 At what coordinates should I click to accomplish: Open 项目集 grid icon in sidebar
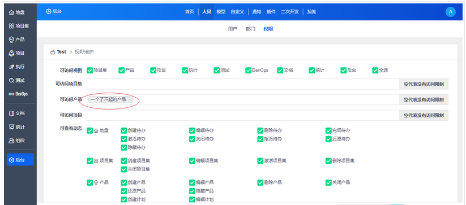[11, 26]
